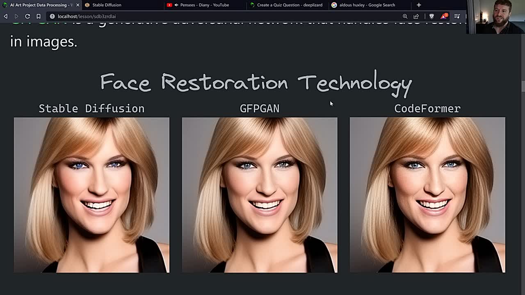View site information for localhost

[x=52, y=16]
